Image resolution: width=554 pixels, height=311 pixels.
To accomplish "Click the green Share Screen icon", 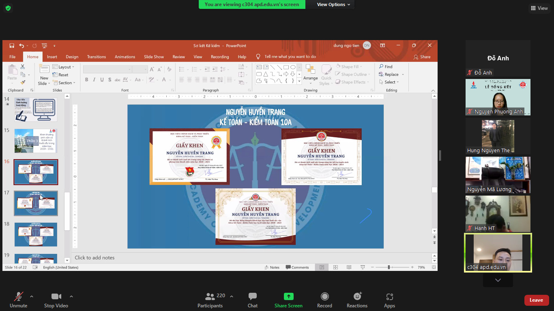I will tap(288, 296).
